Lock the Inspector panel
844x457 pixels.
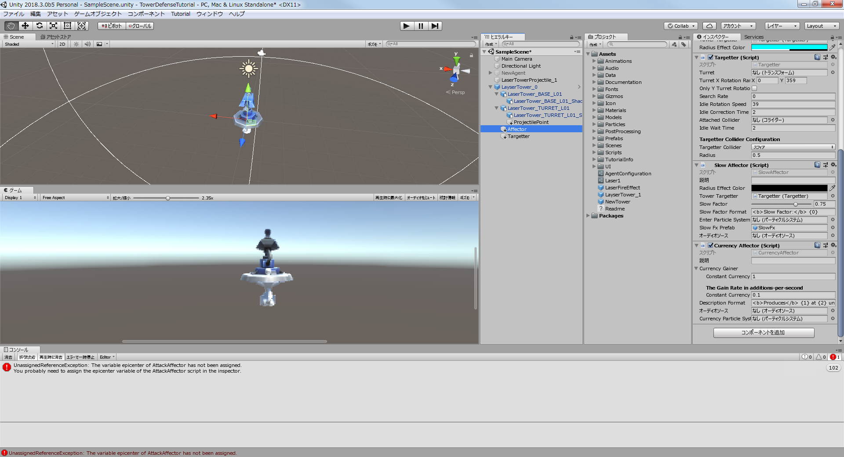(832, 37)
